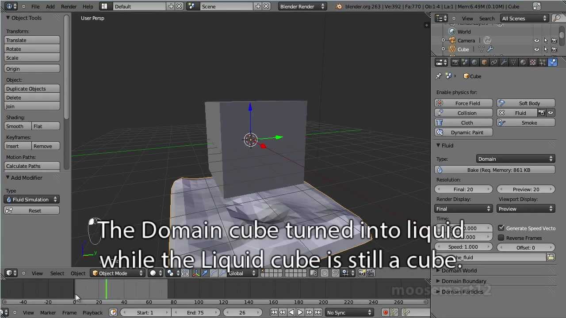Open the Help menu
This screenshot has width=566, height=318.
tap(88, 7)
